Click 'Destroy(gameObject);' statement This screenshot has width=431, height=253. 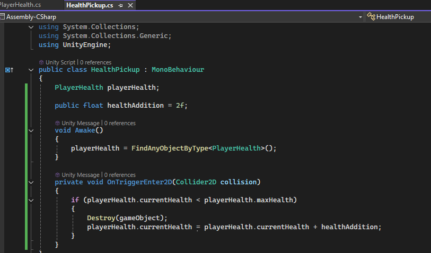click(x=127, y=218)
